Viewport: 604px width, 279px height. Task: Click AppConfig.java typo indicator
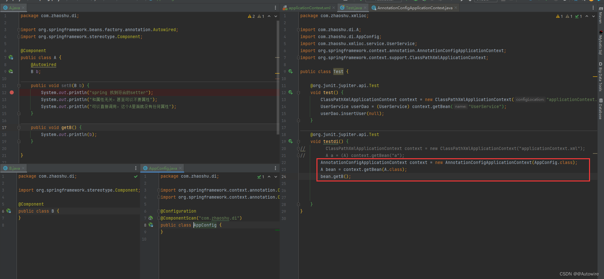click(x=261, y=177)
